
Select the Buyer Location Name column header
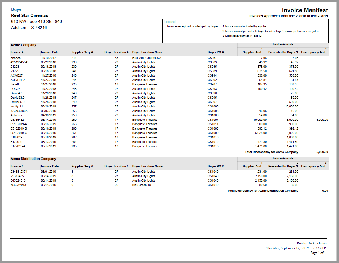(147, 52)
